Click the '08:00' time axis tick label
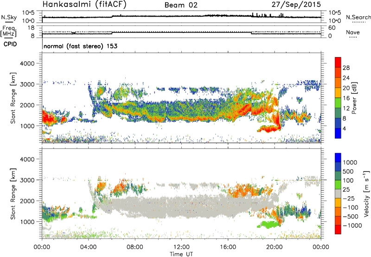Screen dimensions: 371x257 135,247
